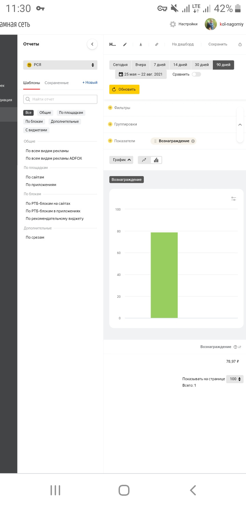Open chart settings sliders icon

pos(234,199)
